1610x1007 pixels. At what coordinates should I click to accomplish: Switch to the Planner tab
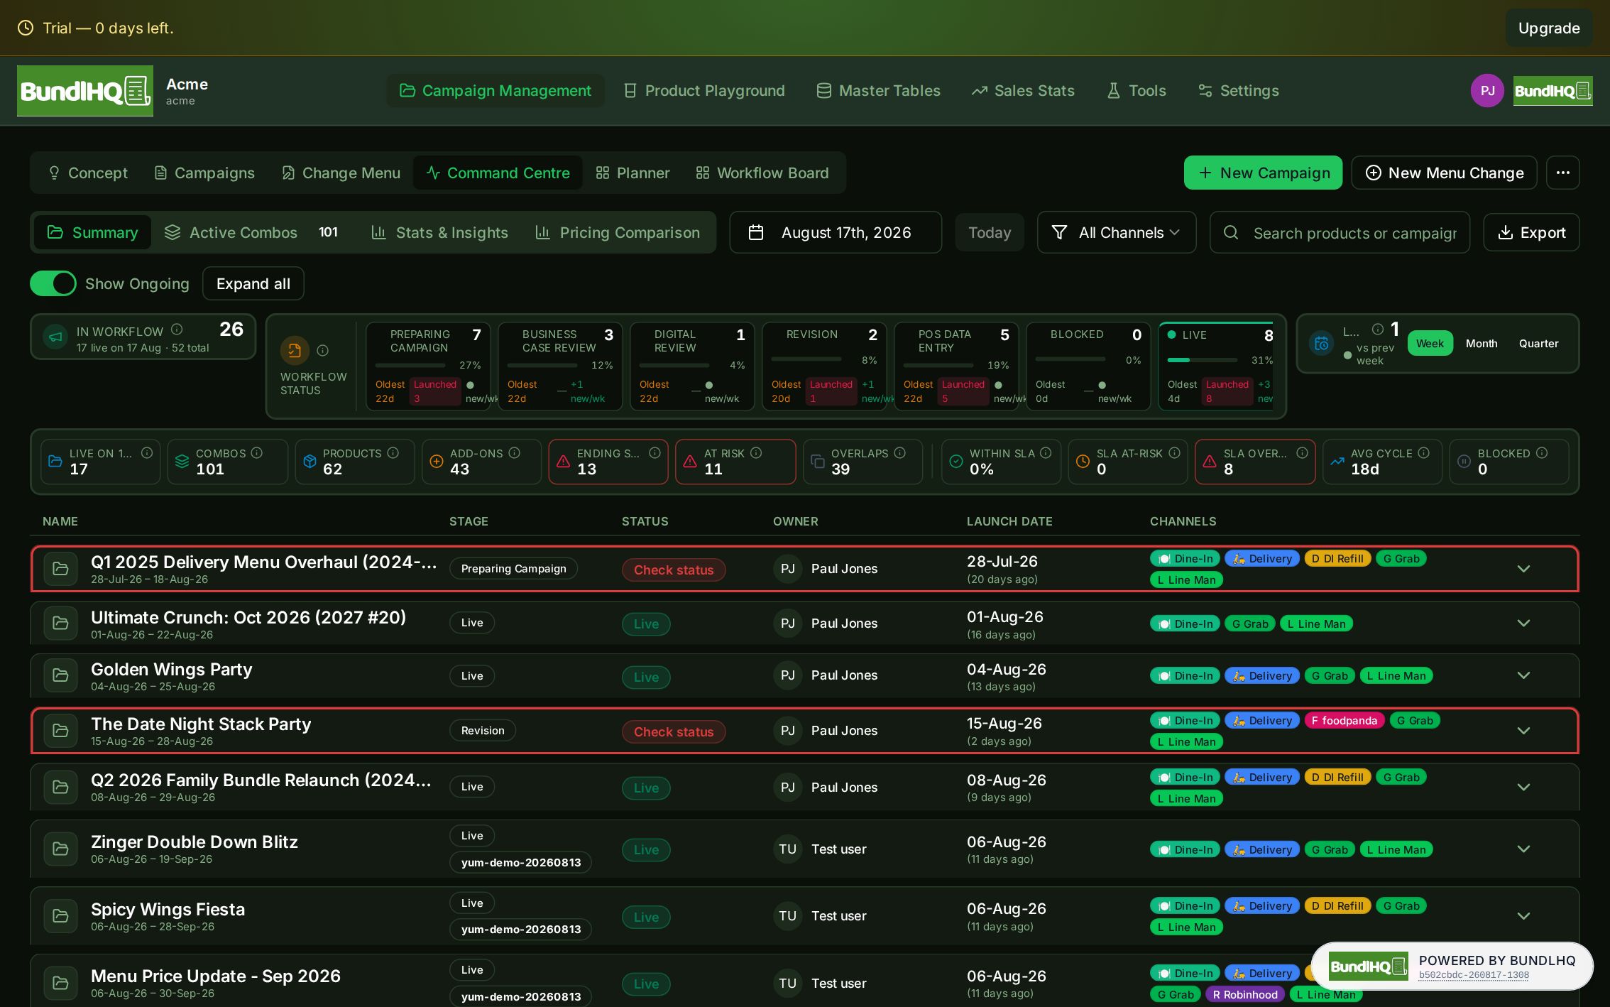[632, 173]
